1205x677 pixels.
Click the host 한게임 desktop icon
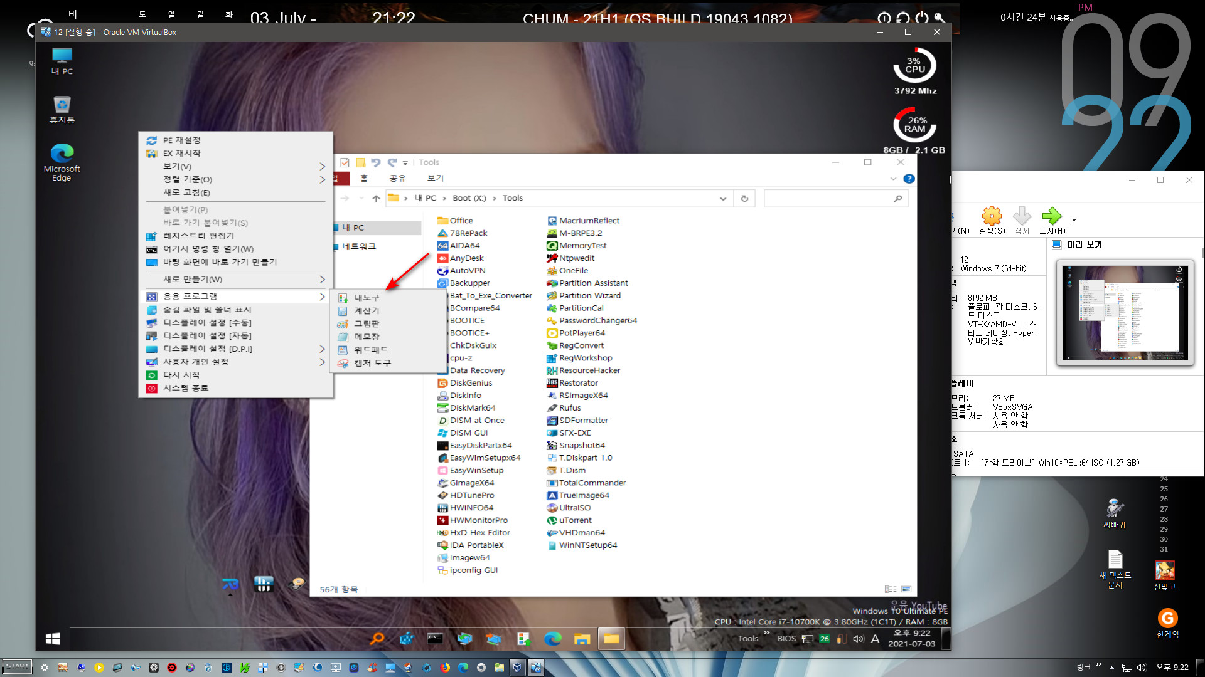(x=1167, y=624)
